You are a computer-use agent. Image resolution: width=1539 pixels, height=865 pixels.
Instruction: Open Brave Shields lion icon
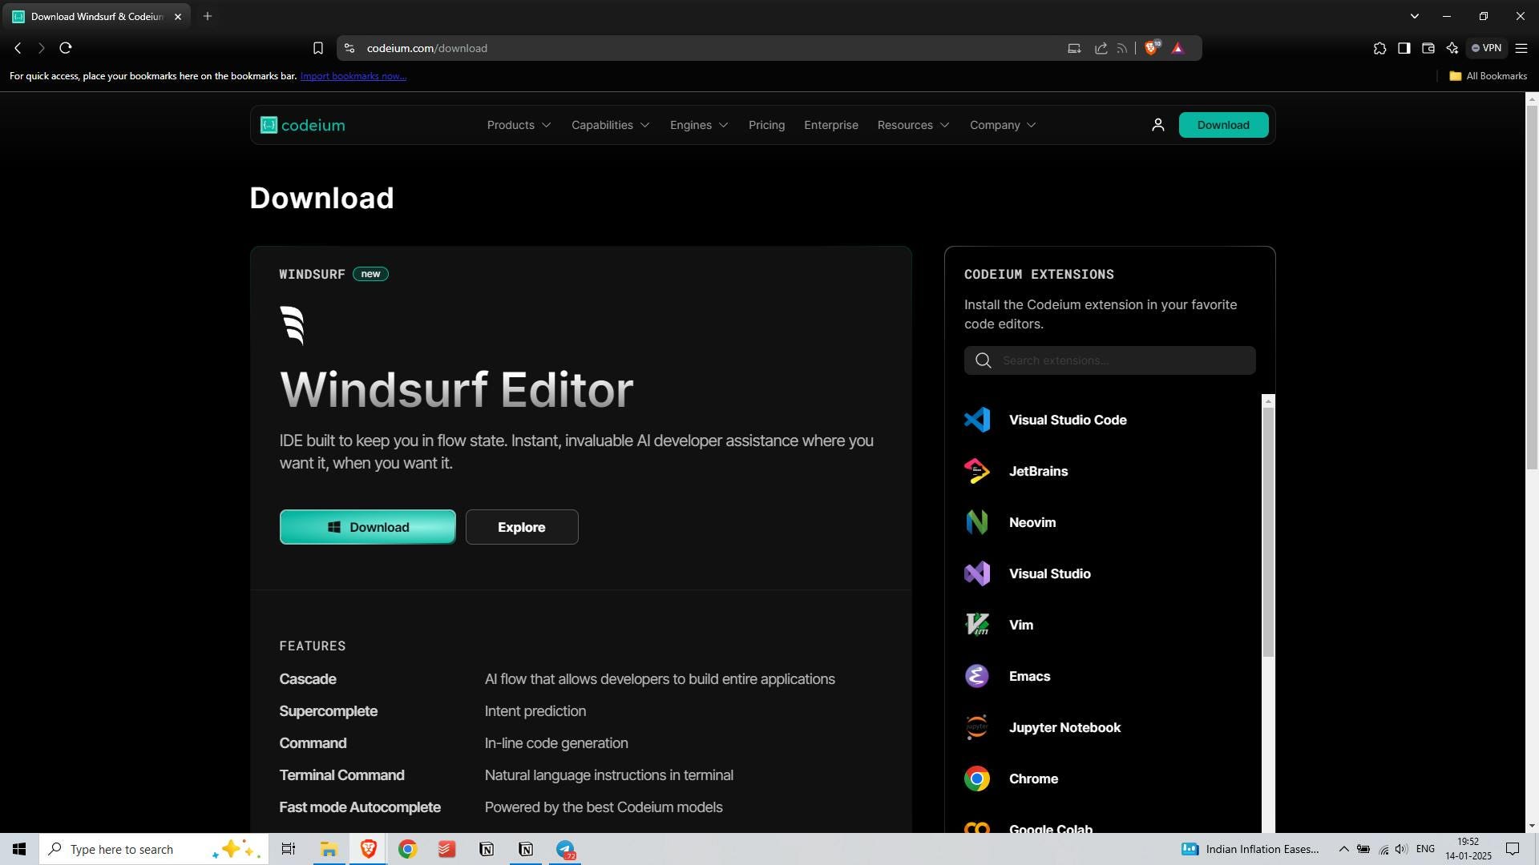click(x=1152, y=48)
